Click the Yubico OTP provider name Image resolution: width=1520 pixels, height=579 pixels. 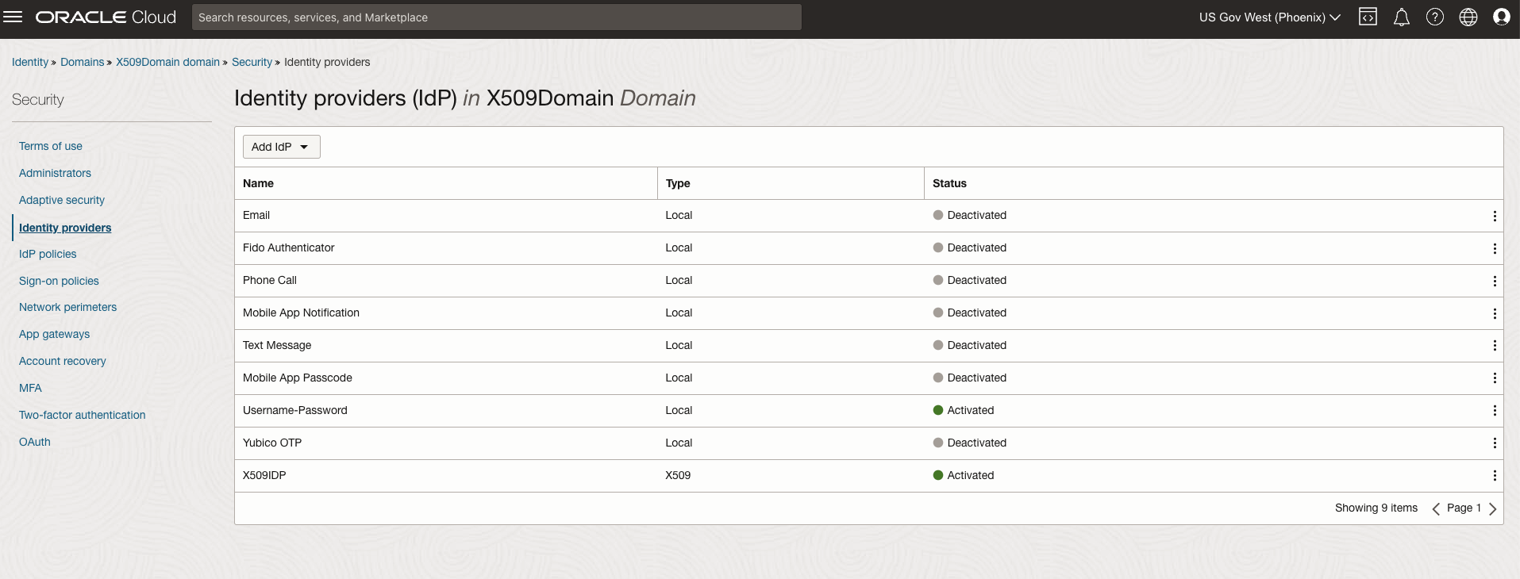point(272,443)
